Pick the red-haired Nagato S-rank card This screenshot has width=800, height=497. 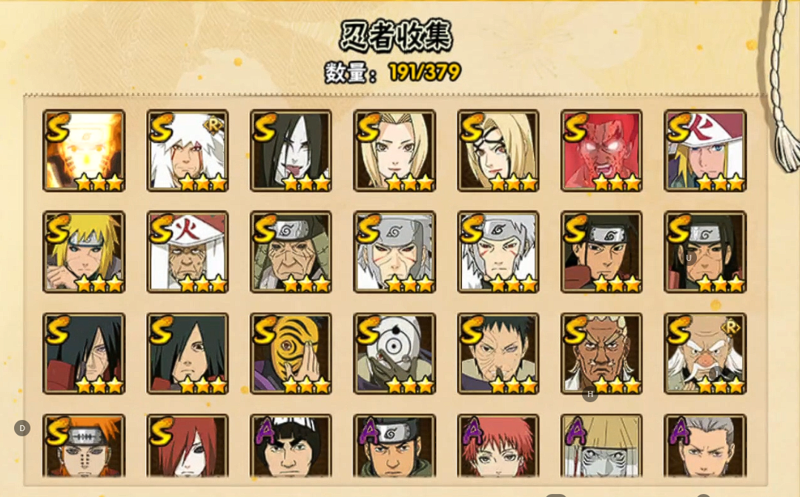[x=188, y=446]
